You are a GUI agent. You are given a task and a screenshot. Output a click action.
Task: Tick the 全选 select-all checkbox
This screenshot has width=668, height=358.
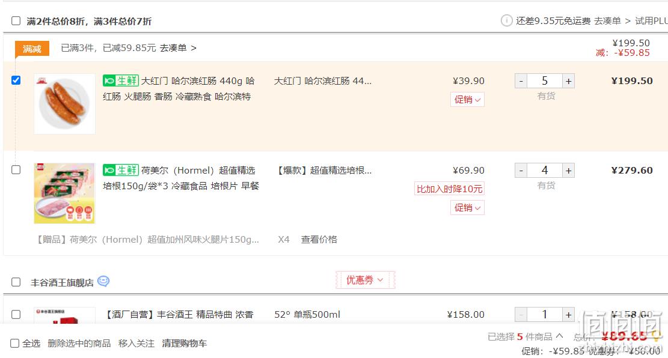[x=14, y=343]
